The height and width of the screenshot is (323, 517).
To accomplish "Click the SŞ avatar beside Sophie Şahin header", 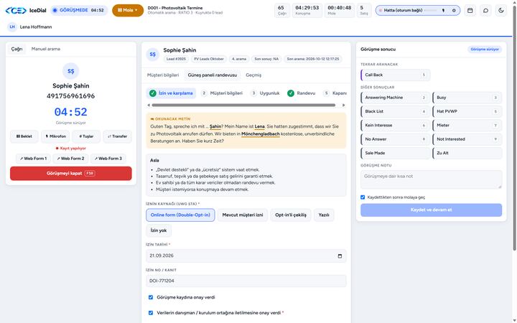I will [x=153, y=55].
